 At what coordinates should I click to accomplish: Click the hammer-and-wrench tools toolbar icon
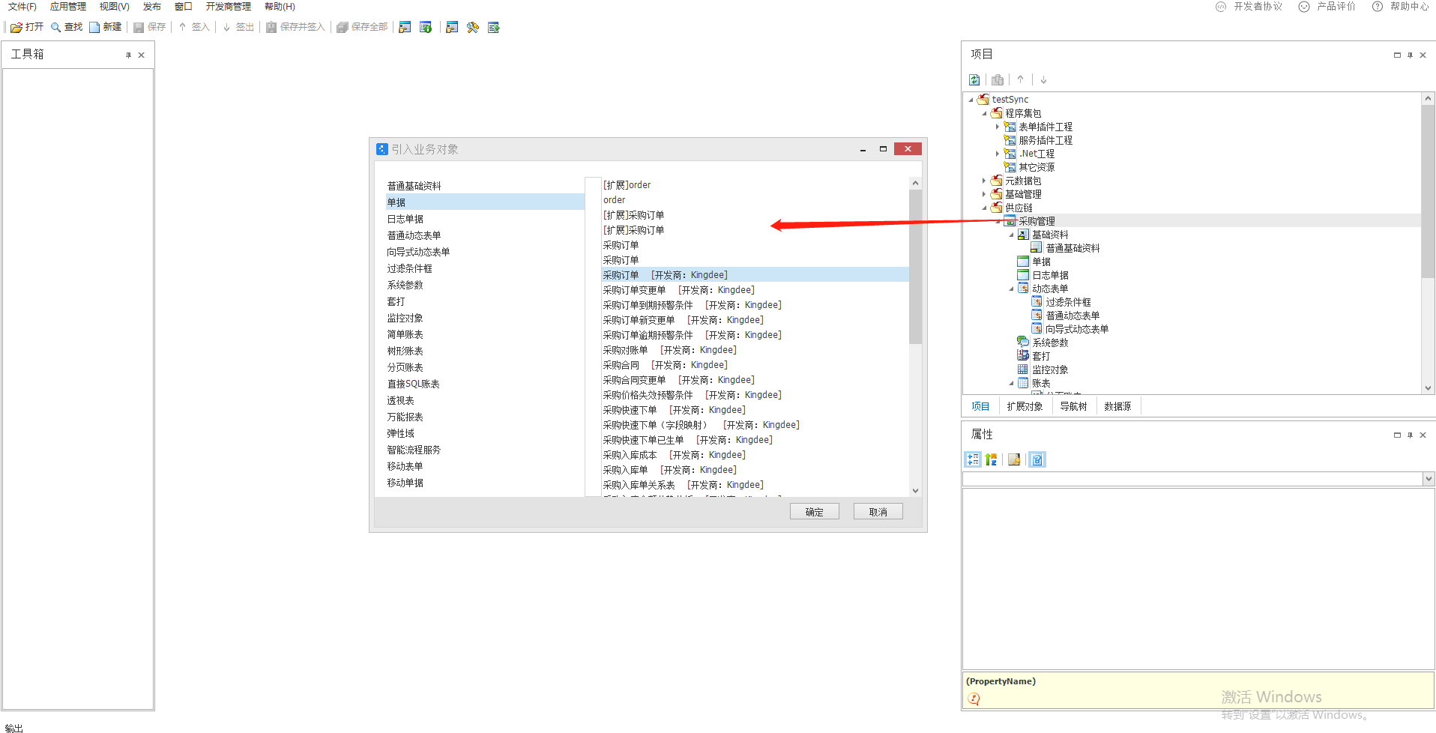click(472, 28)
